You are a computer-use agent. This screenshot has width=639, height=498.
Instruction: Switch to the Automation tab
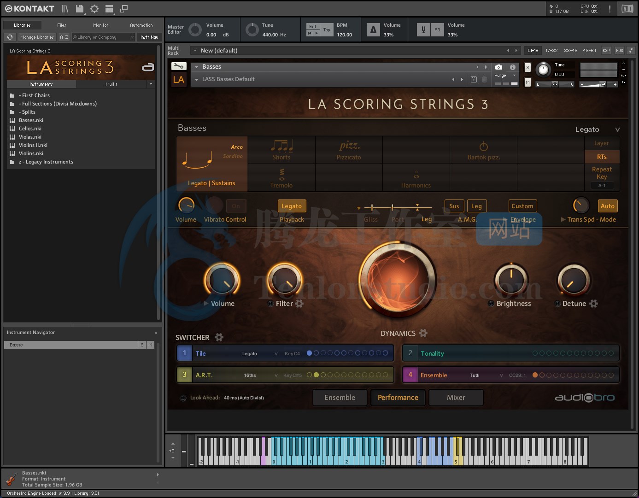(x=141, y=25)
